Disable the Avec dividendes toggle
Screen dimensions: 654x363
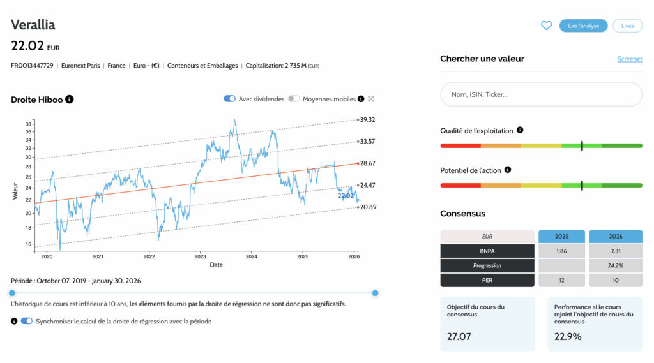click(x=229, y=99)
